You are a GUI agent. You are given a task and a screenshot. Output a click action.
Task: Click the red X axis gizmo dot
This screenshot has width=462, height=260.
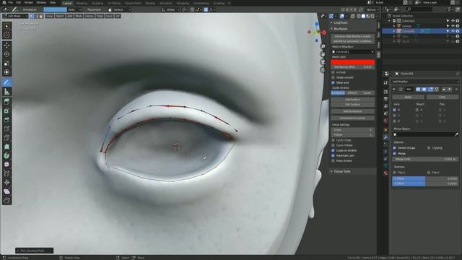coord(324,32)
